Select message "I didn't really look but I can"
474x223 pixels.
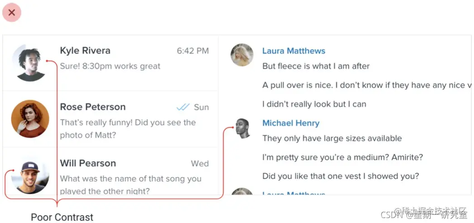click(314, 104)
